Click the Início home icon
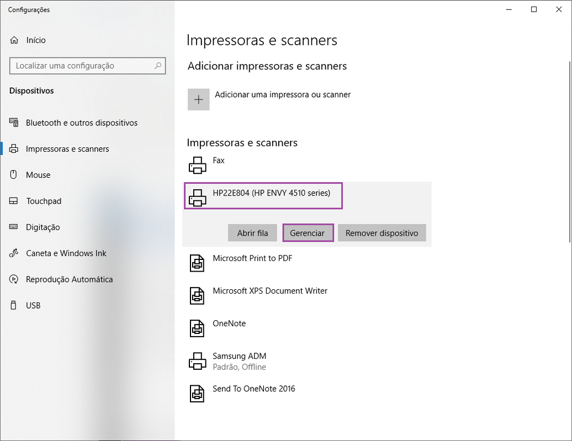 tap(14, 40)
